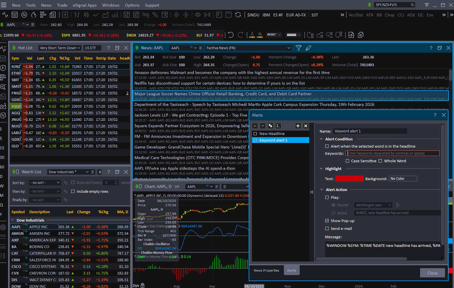Click the Alerts dialog help question mark
This screenshot has height=288, width=454.
435,115
